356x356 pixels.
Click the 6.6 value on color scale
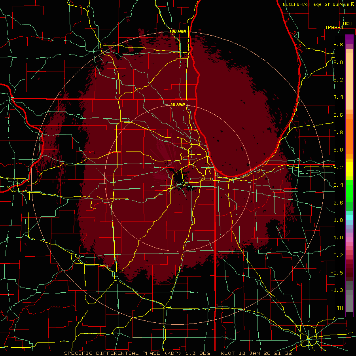(x=338, y=115)
